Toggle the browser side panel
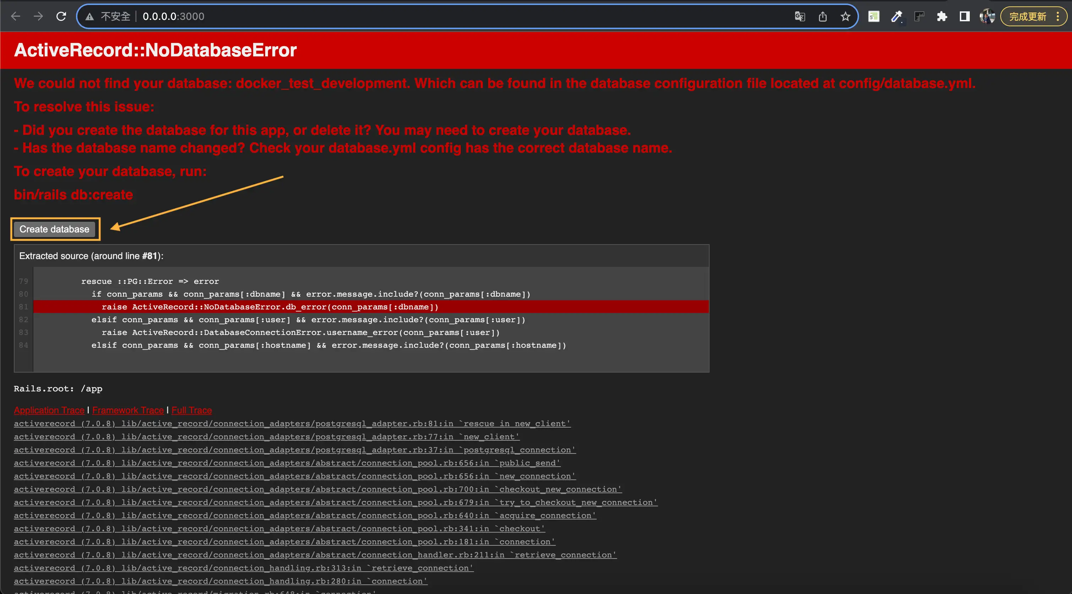Screen dimensions: 1072x594 point(964,16)
